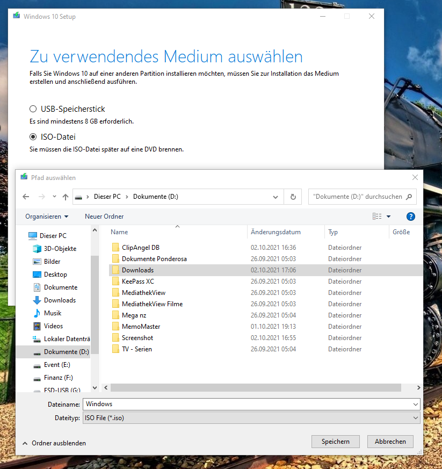Open the Organisieren dropdown menu
442x469 pixels.
(x=47, y=217)
